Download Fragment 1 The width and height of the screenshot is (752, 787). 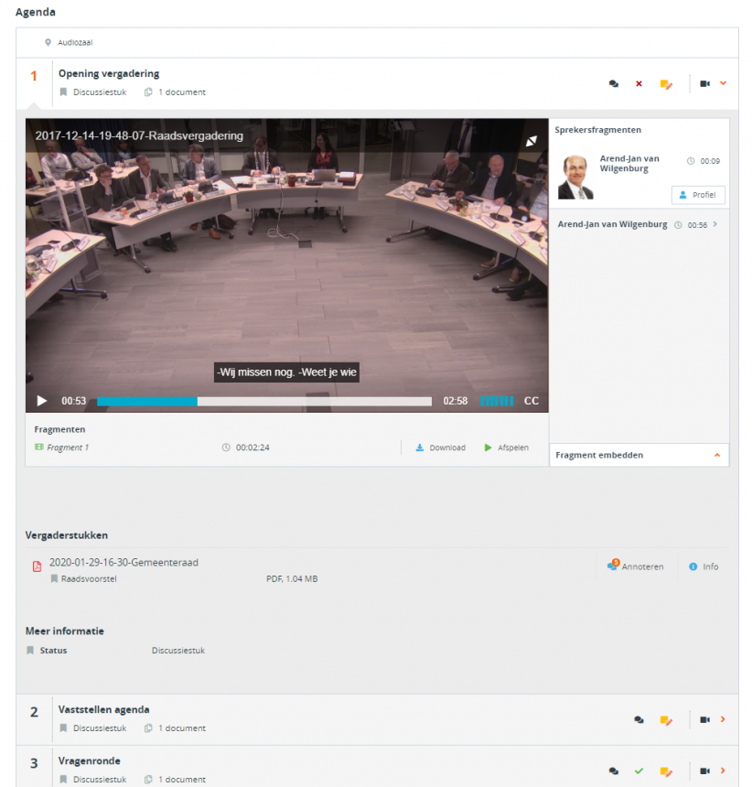click(x=440, y=447)
